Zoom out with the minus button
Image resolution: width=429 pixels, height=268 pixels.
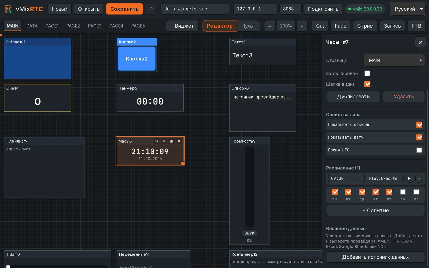pos(270,26)
